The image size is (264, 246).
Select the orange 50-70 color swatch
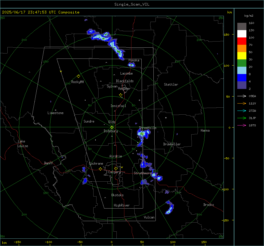coord(242,49)
